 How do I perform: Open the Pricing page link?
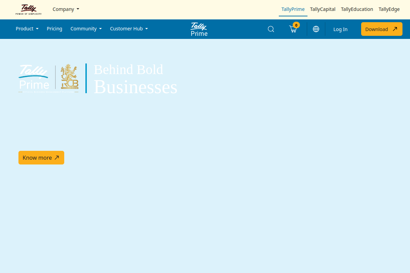point(55,29)
